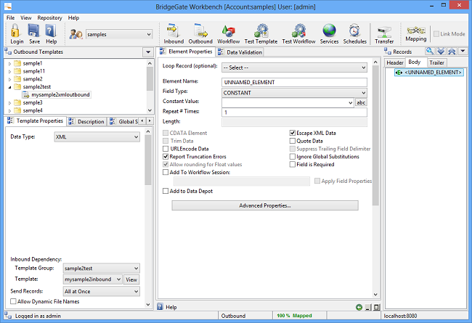Click the abc constant value button
472x323 pixels.
pyautogui.click(x=361, y=102)
